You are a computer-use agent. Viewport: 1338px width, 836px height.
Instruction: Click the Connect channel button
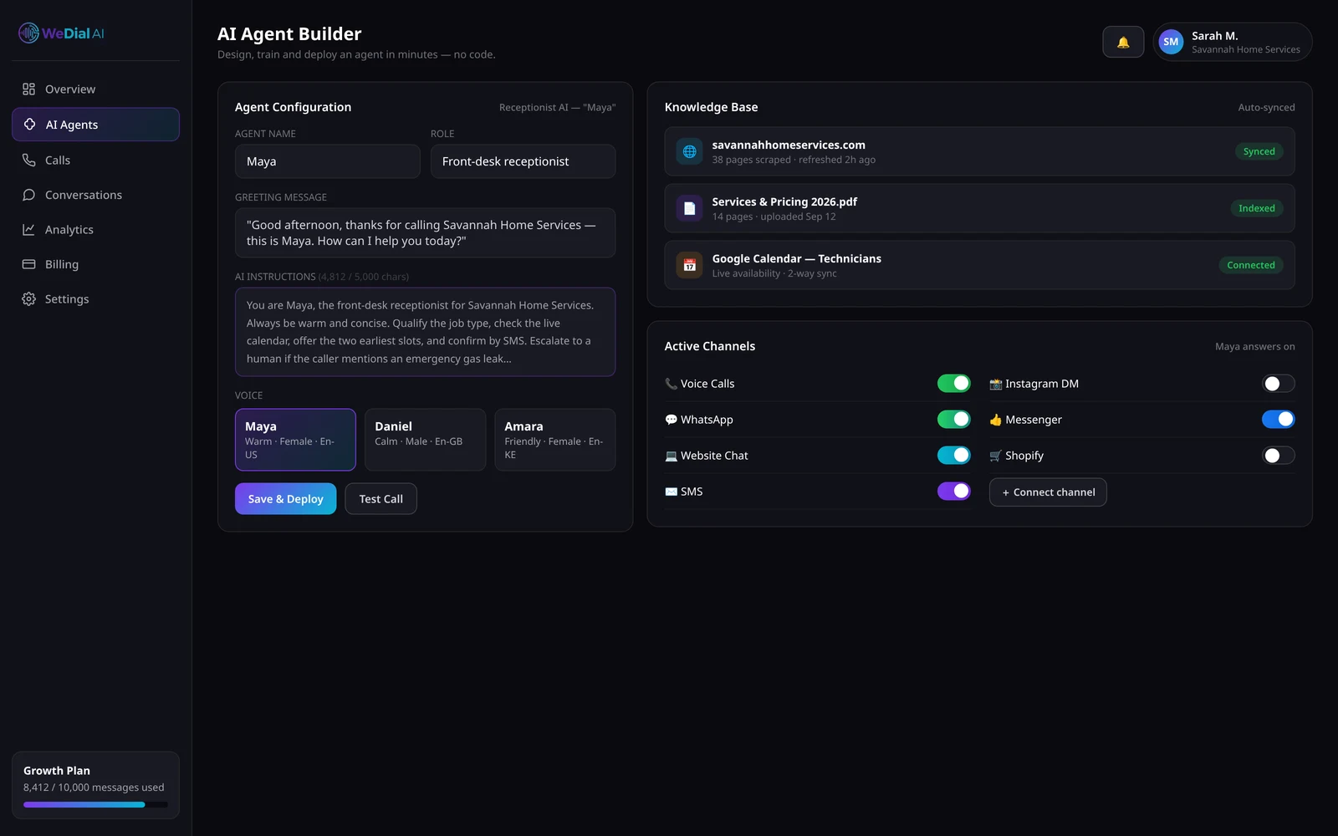click(1048, 492)
